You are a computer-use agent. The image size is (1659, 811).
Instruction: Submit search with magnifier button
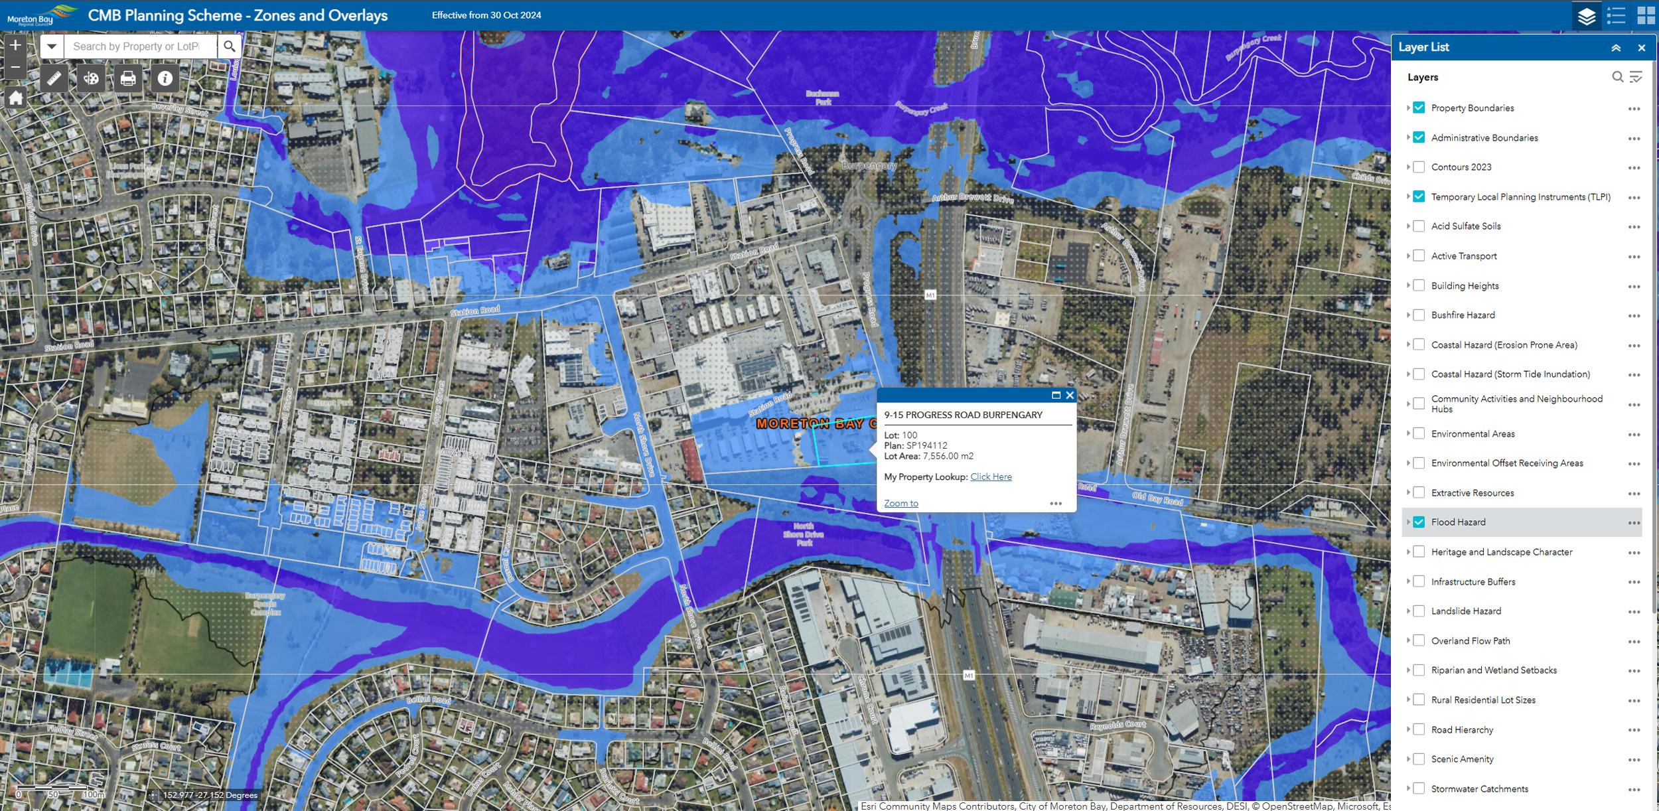coord(229,46)
